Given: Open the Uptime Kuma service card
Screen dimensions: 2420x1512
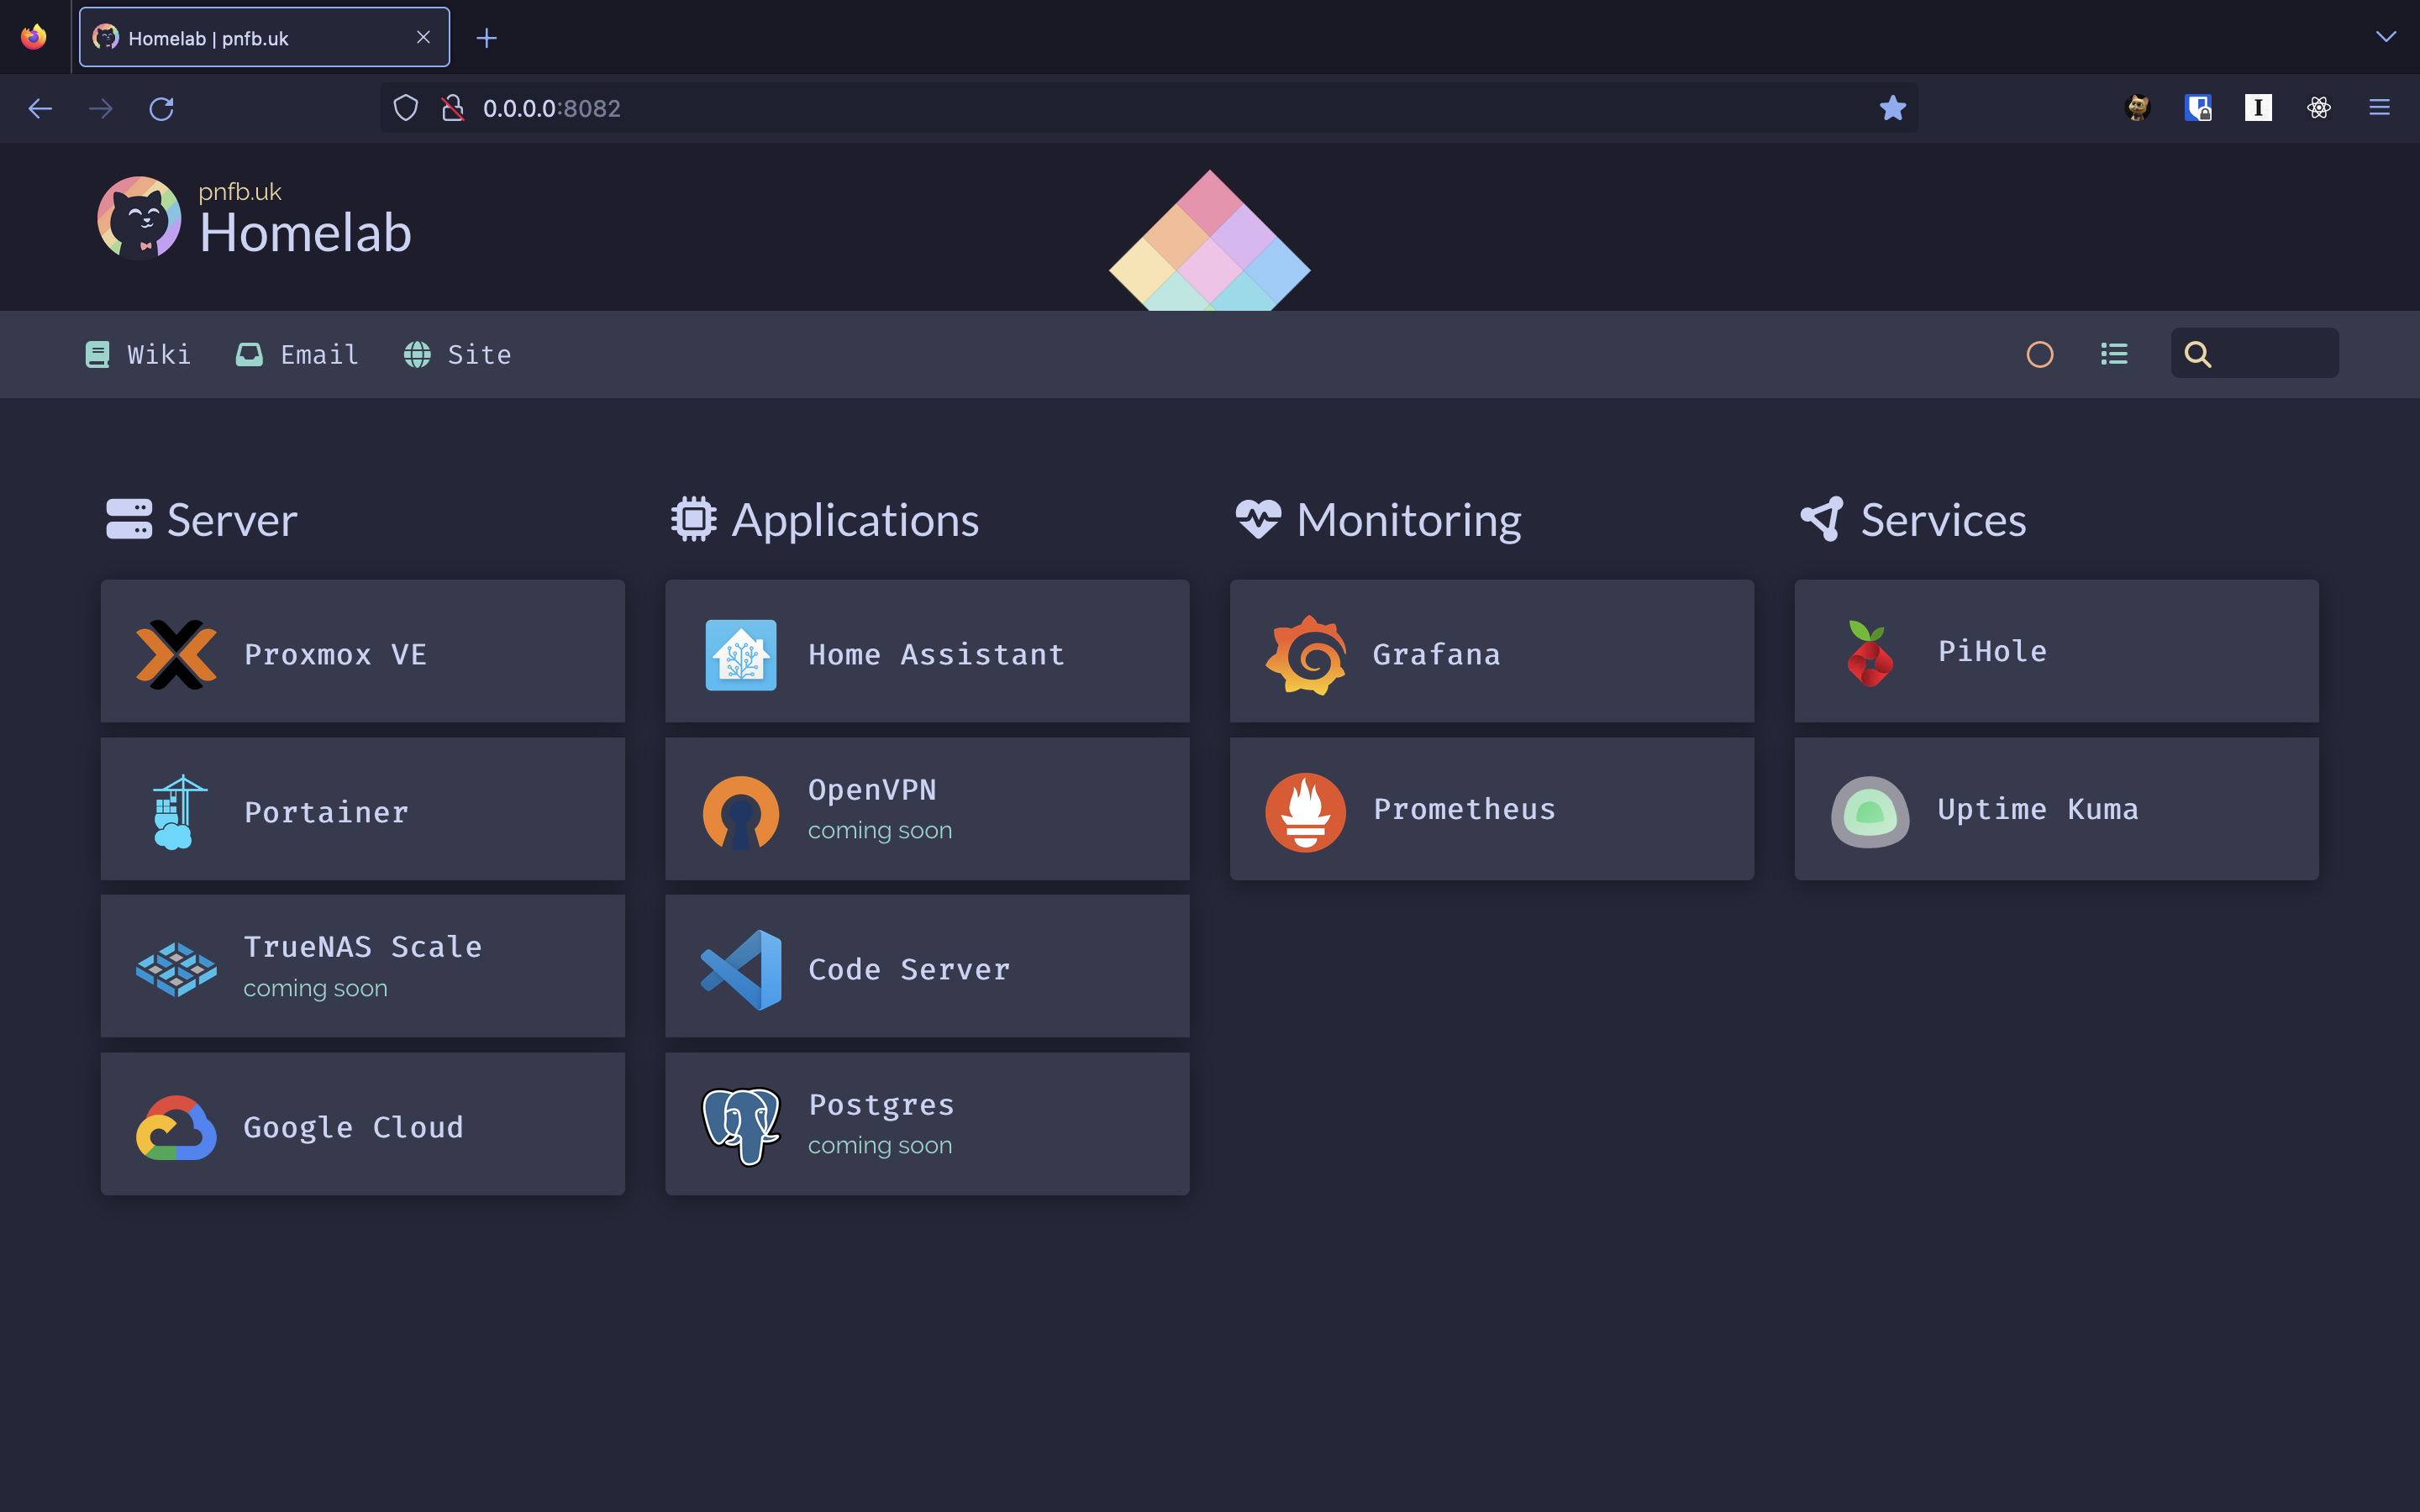Looking at the screenshot, I should coord(2056,809).
